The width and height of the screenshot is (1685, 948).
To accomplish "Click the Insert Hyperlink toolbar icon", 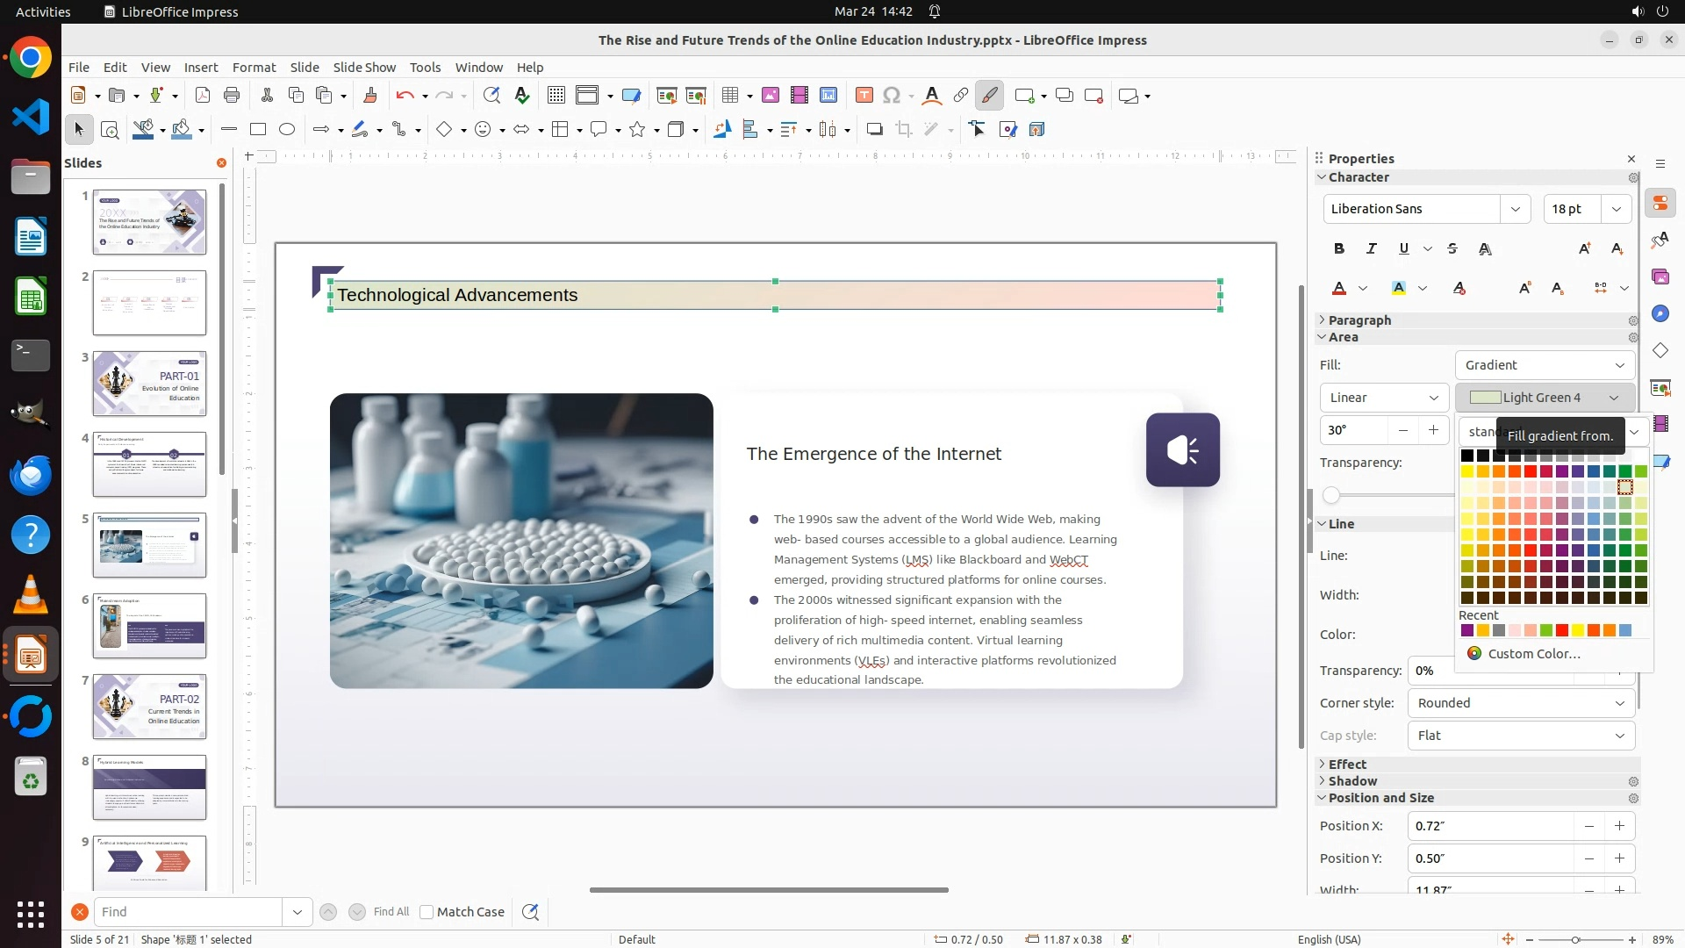I will coord(961,96).
